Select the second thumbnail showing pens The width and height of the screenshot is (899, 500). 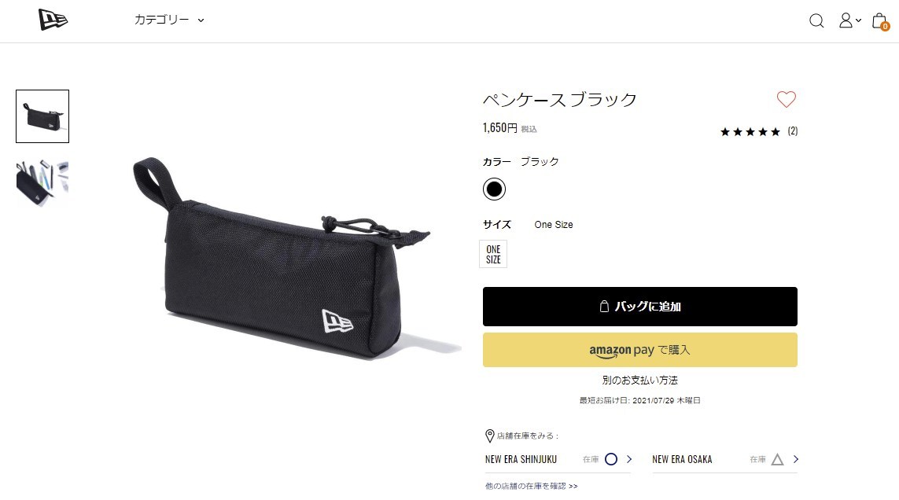[x=42, y=183]
